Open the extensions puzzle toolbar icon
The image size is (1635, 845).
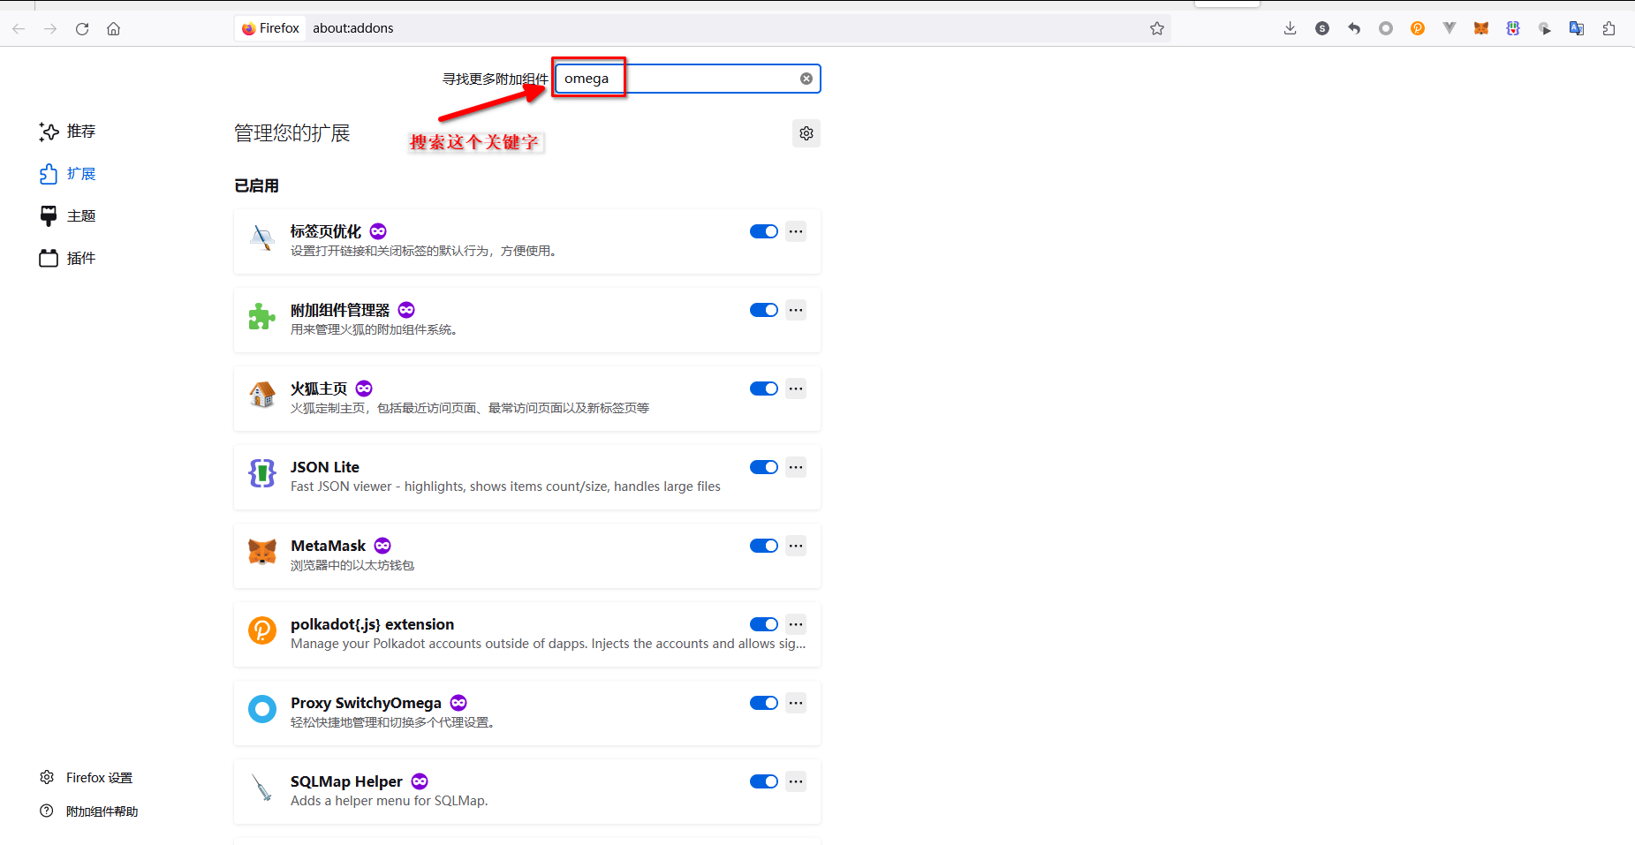tap(1609, 28)
